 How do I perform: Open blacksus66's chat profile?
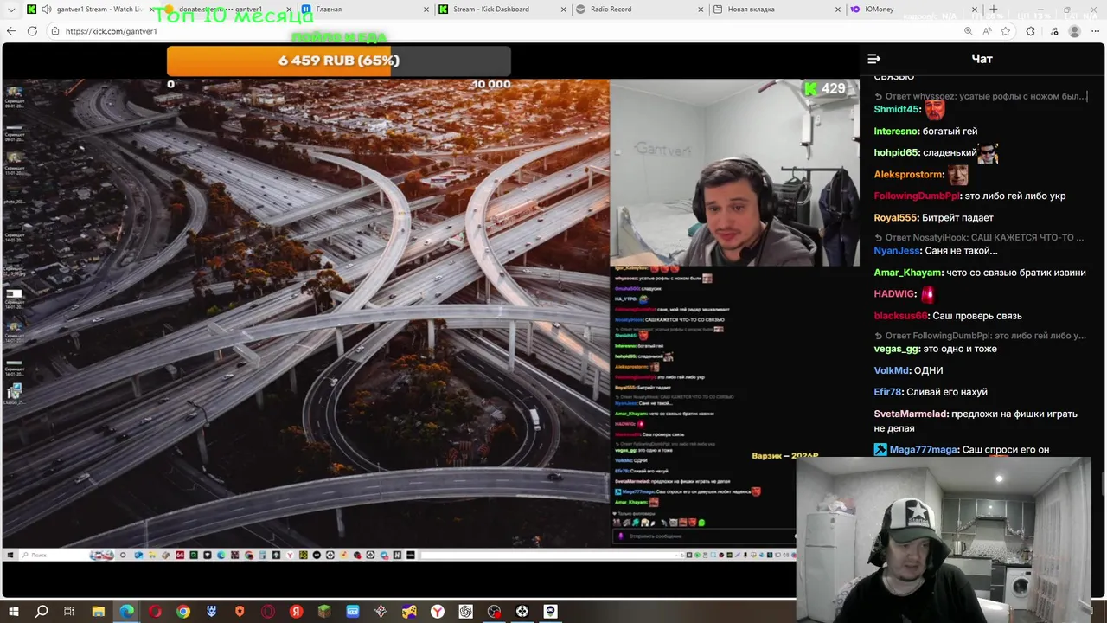tap(900, 316)
